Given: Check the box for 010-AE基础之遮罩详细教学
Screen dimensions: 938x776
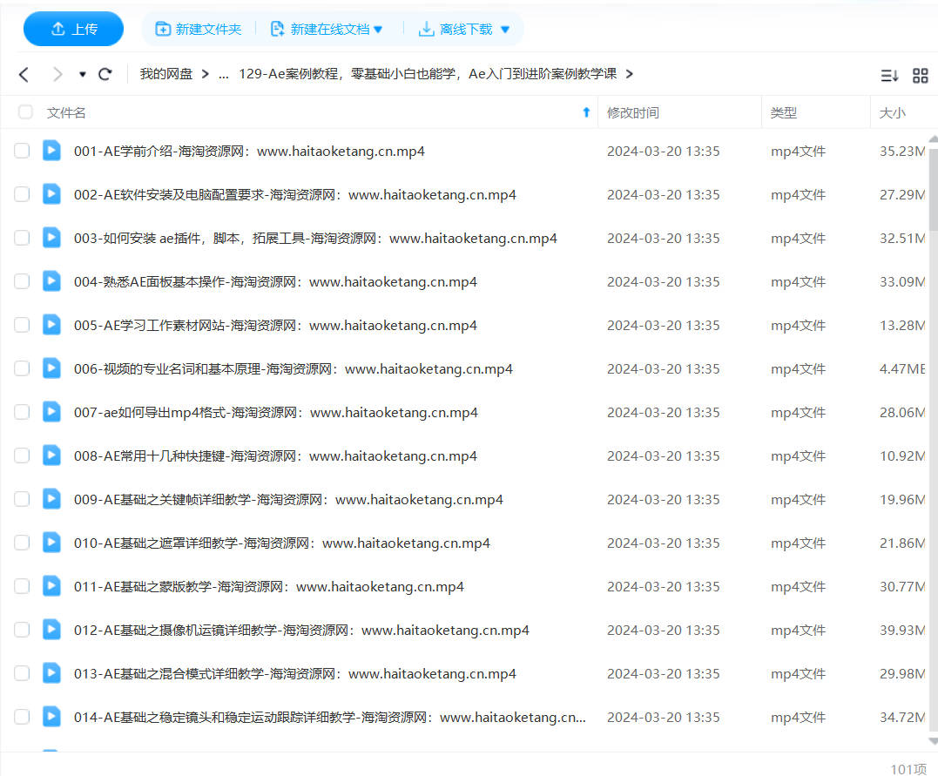Looking at the screenshot, I should (x=22, y=543).
